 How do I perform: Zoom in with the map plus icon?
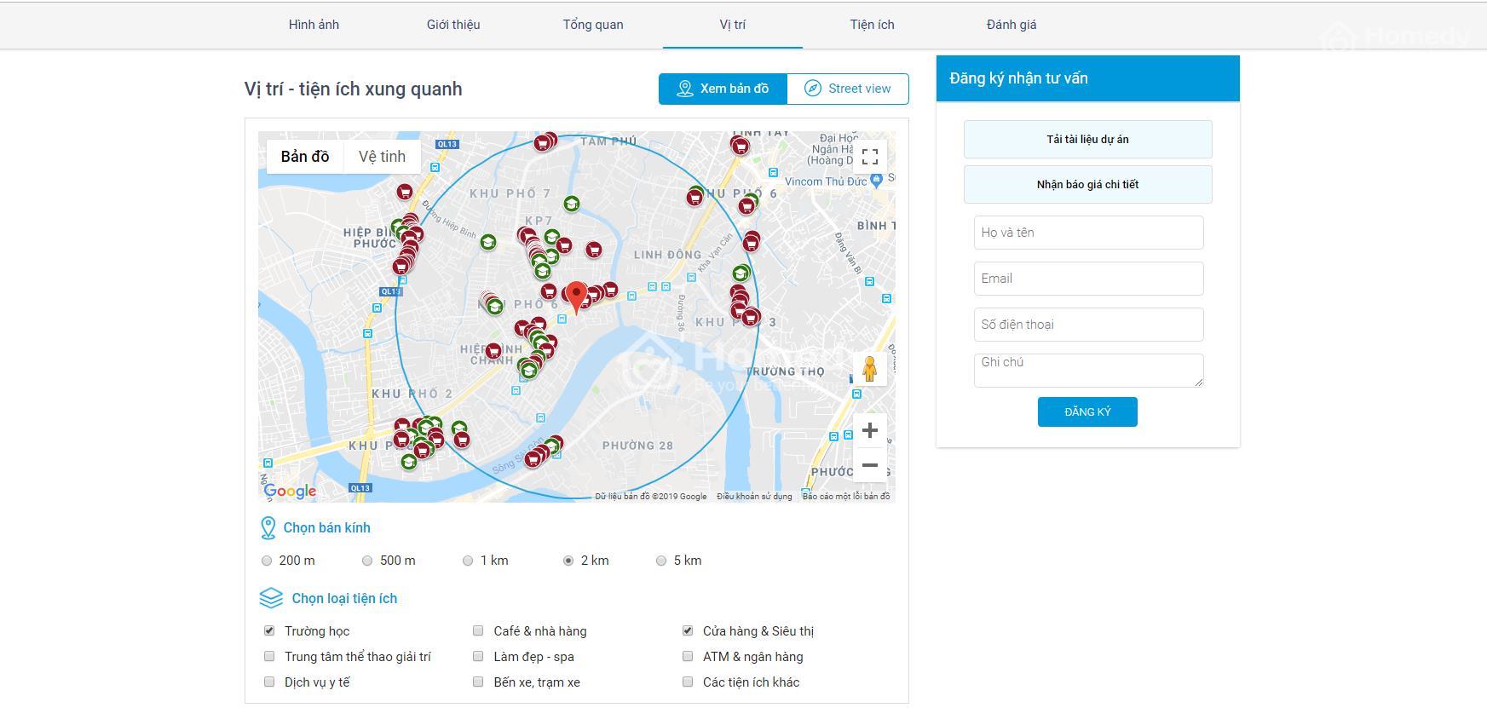(869, 430)
